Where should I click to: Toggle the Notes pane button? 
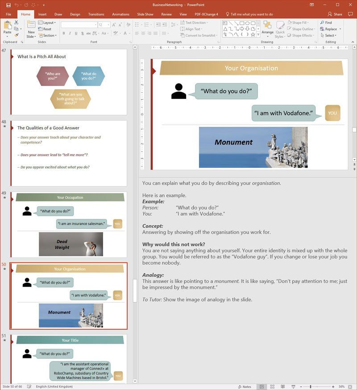click(x=245, y=386)
